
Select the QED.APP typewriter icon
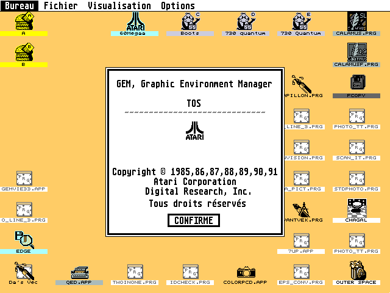[80, 273]
